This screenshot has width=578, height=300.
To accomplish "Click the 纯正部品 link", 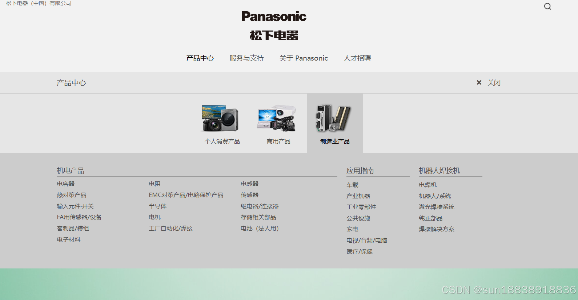I will point(431,218).
